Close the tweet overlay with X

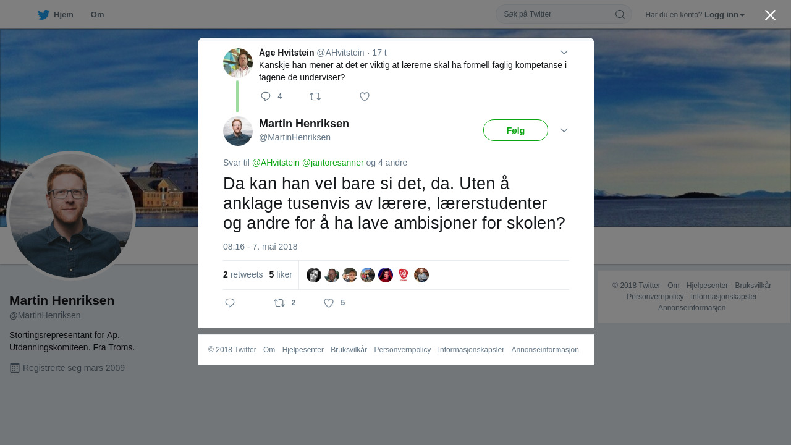(x=770, y=15)
